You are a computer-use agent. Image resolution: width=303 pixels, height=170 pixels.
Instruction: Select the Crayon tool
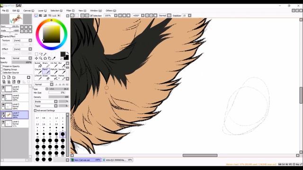pyautogui.click(x=38, y=71)
